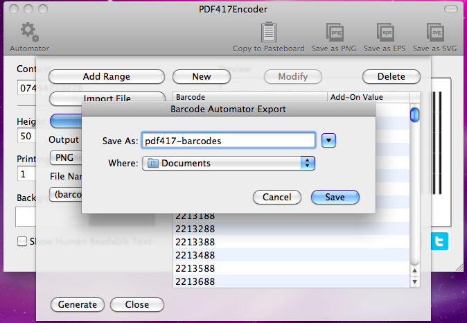Click the Content field starting 074
This screenshot has height=323, width=467.
27,87
